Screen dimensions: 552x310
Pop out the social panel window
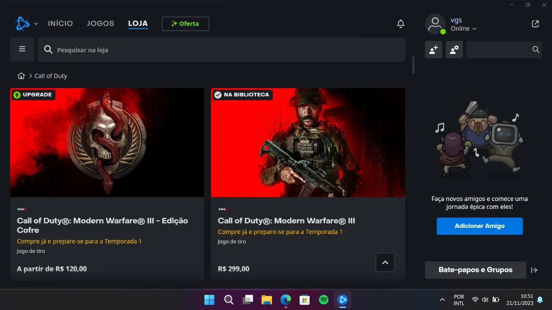tap(535, 24)
